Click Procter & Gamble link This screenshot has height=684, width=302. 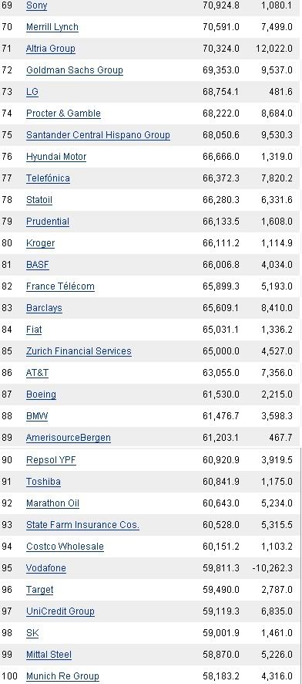coord(63,113)
